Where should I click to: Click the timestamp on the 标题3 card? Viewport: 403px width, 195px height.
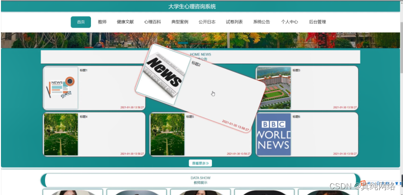[345, 108]
